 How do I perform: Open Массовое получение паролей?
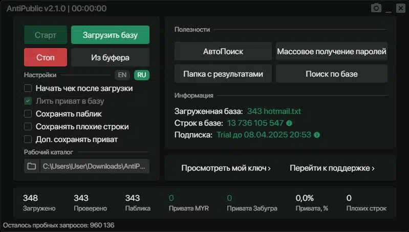332,51
